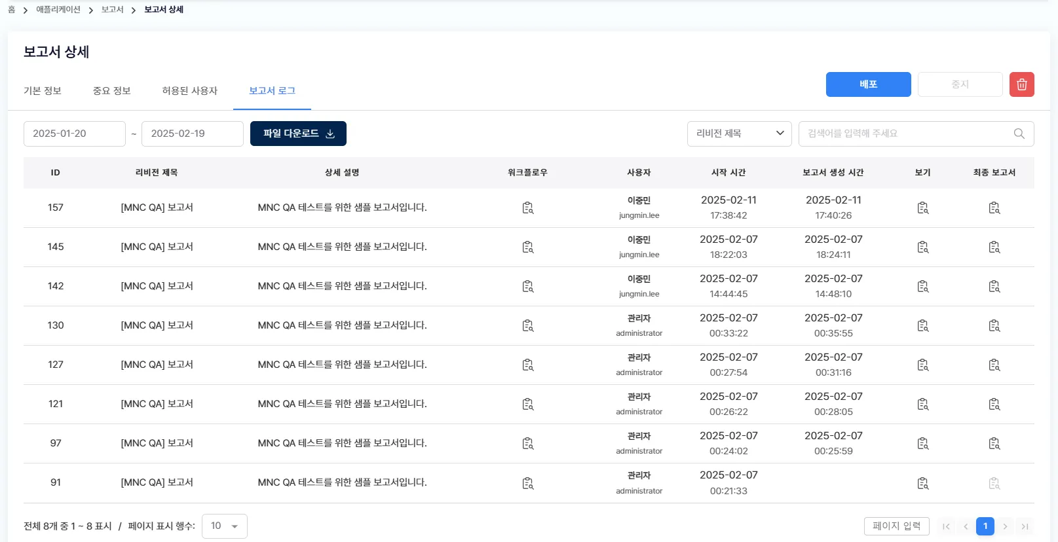Switch to the 허용된 사용자 tab
The width and height of the screenshot is (1058, 542).
coord(189,91)
